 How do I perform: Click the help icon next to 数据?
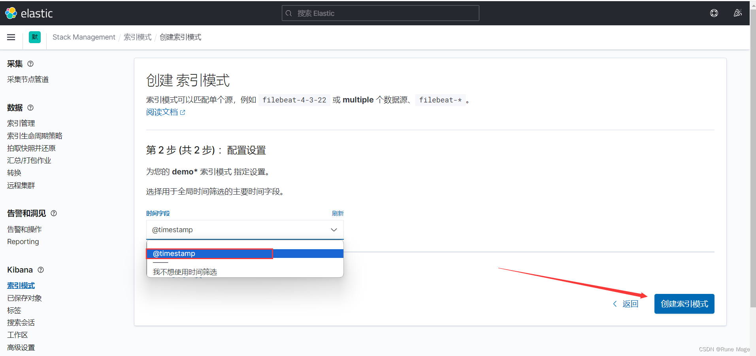coord(30,108)
